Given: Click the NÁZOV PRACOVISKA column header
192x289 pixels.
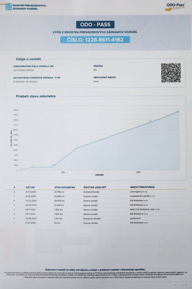Looking at the screenshot, I should [142, 187].
